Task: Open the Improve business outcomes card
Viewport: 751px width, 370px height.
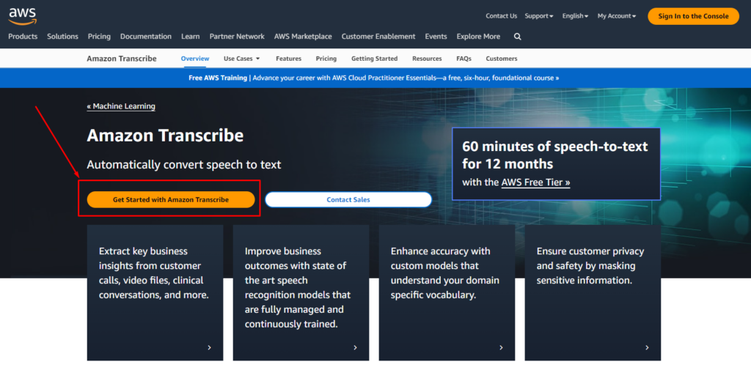Action: (301, 292)
